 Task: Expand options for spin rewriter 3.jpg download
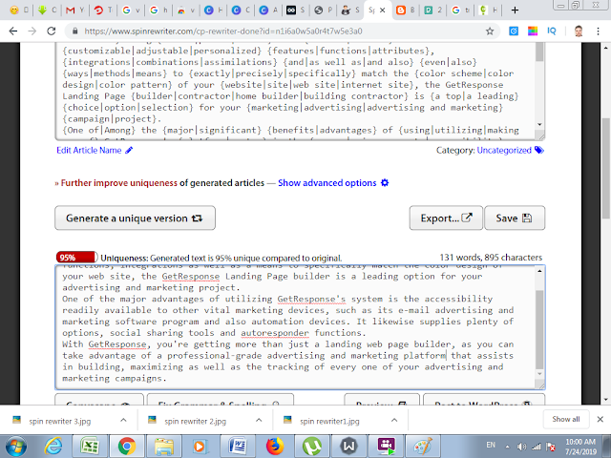[x=123, y=420]
